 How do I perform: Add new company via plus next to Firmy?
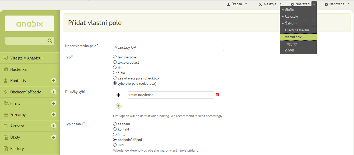coord(54,103)
